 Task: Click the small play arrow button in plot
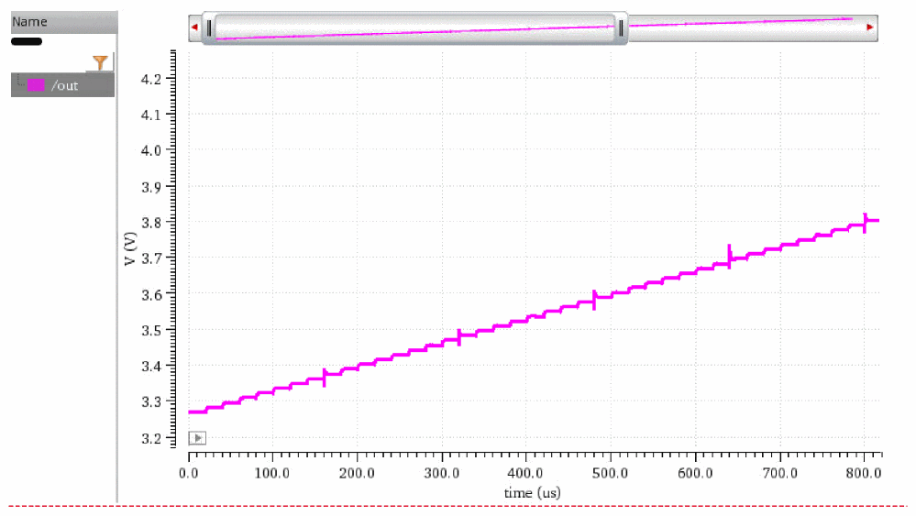pyautogui.click(x=197, y=438)
